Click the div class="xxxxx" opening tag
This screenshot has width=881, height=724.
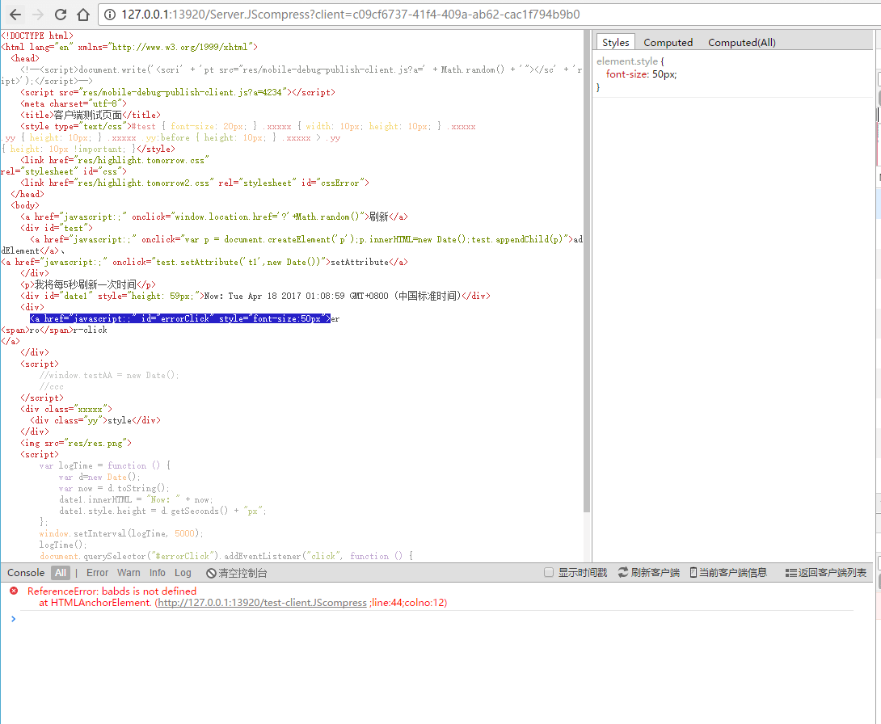(x=66, y=409)
